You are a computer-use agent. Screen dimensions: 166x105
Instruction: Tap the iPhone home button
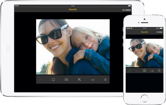pos(145,98)
